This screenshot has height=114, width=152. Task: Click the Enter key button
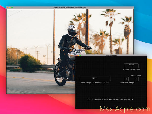tap(131, 66)
